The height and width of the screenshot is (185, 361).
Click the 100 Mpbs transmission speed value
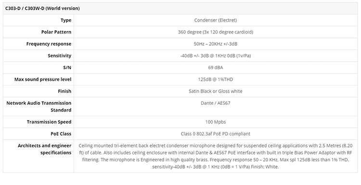click(x=216, y=122)
